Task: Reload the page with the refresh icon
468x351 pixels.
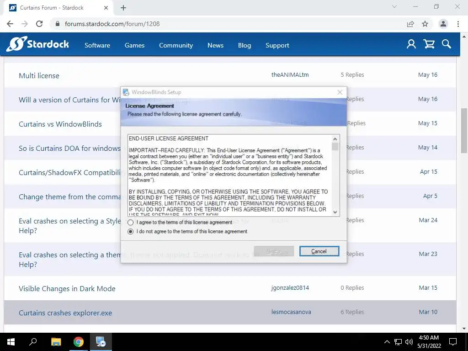Action: click(x=39, y=24)
